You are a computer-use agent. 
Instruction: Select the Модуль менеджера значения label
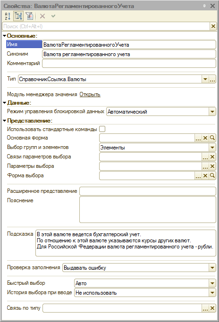(x=42, y=94)
